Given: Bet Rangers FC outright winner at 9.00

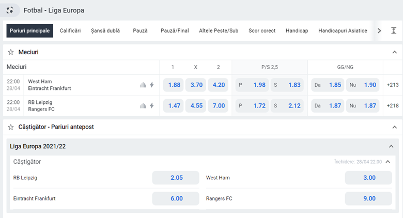Looking at the screenshot, I should coord(368,198).
